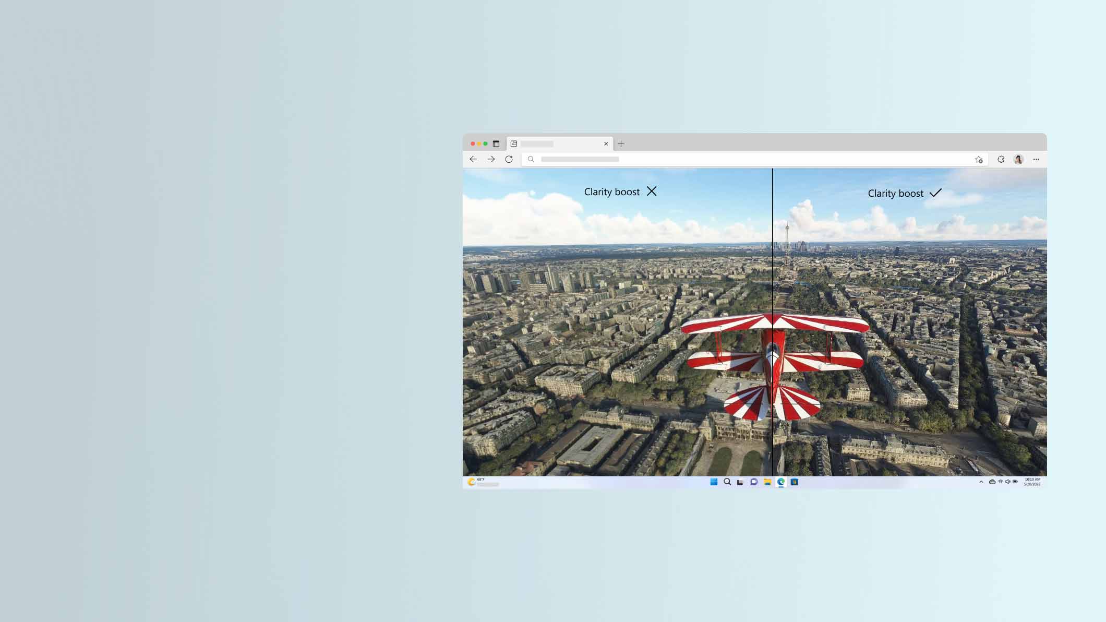The height and width of the screenshot is (622, 1106).
Task: Open Task View on the taskbar
Action: point(740,482)
